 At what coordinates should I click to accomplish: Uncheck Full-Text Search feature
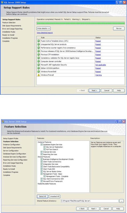point(45,149)
